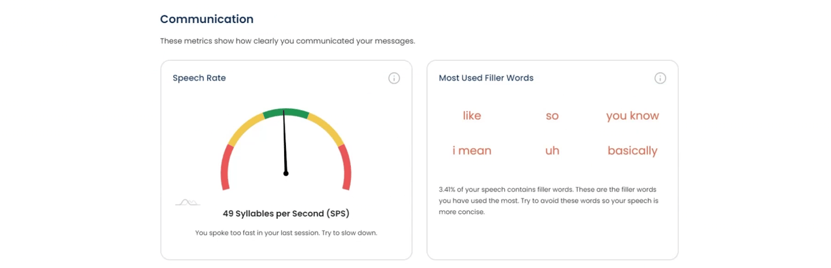Image resolution: width=831 pixels, height=268 pixels.
Task: Click the black needle on the speech gauge
Action: (285, 143)
